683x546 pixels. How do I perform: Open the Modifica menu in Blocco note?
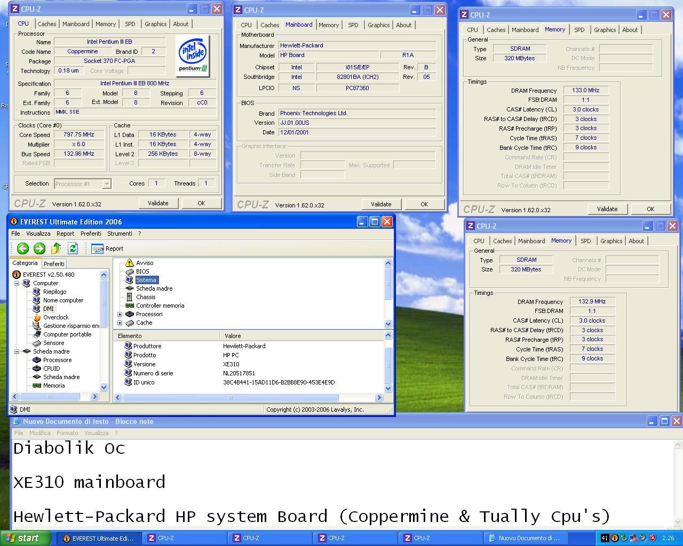point(39,433)
